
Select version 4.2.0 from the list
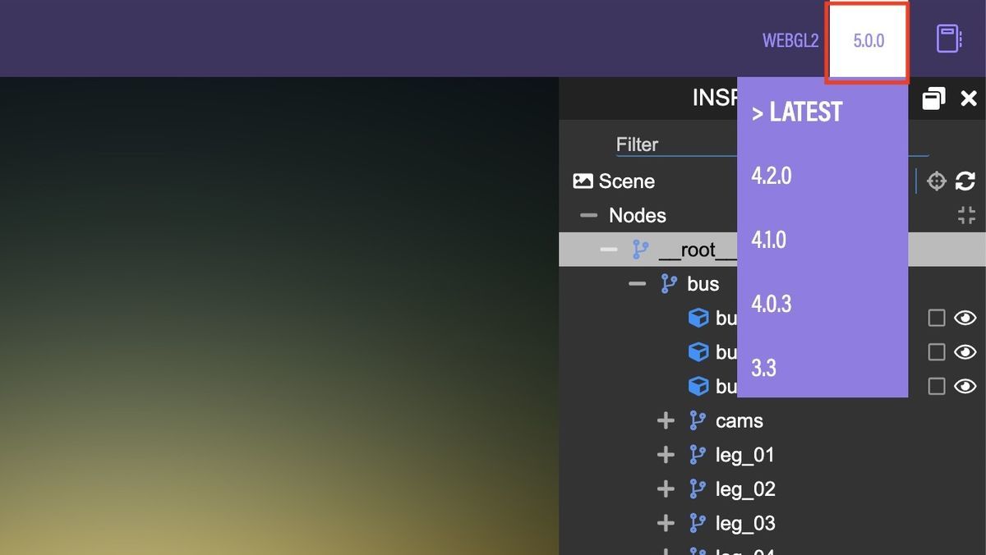tap(772, 174)
